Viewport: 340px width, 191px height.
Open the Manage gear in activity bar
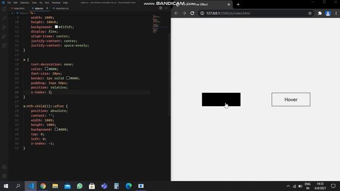point(4,176)
